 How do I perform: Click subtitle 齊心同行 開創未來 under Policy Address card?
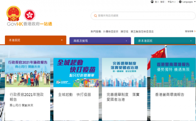coord(21,105)
